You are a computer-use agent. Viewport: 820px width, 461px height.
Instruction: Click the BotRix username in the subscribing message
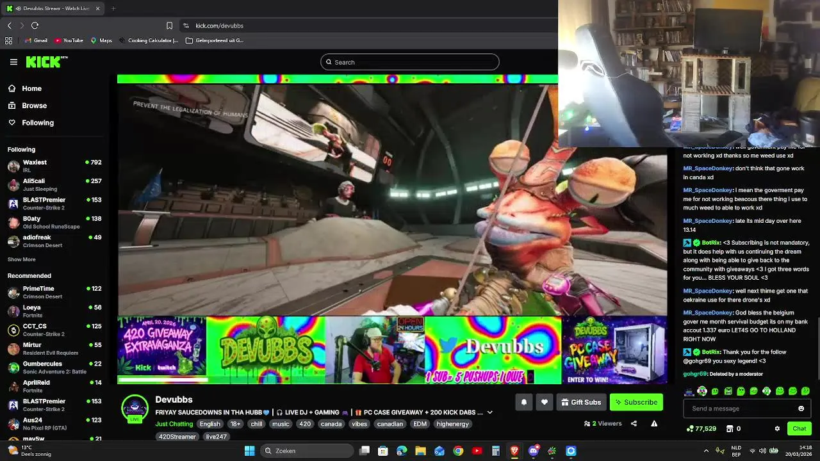point(711,243)
